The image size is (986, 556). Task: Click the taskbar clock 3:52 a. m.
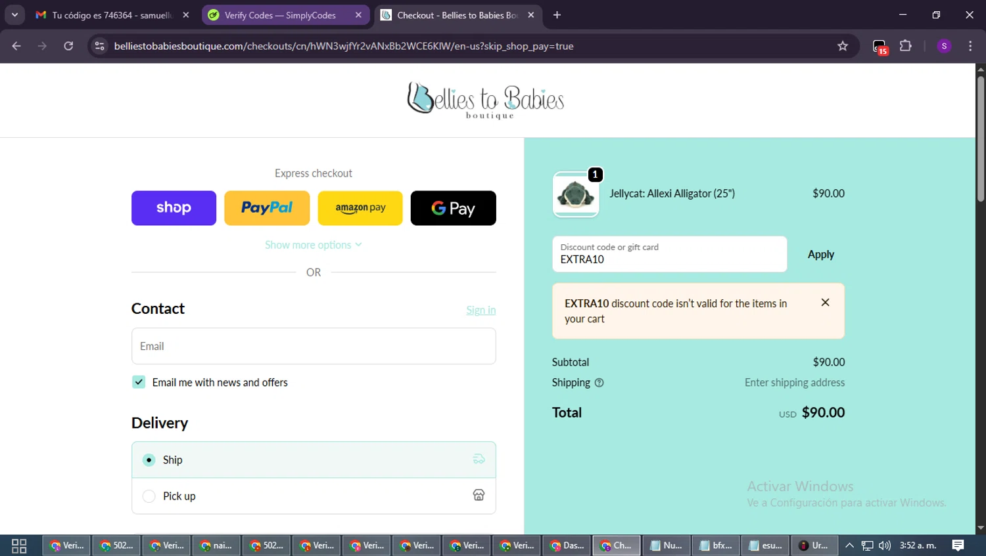click(918, 545)
